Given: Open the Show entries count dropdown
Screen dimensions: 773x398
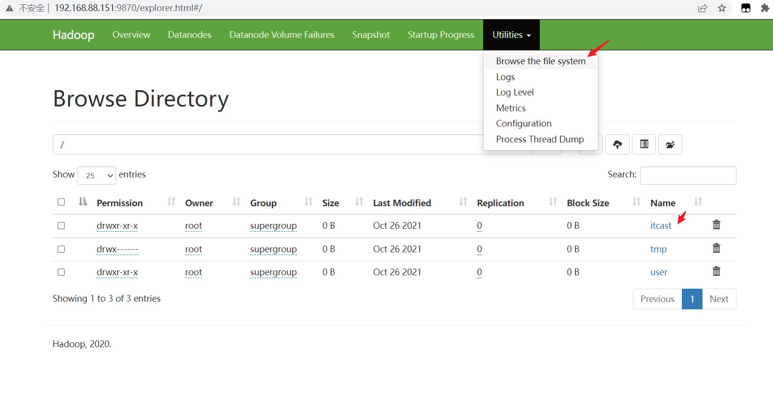Looking at the screenshot, I should click(x=96, y=176).
